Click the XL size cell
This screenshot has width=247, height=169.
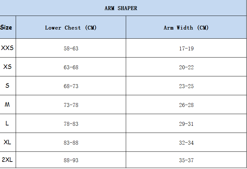click(x=8, y=142)
